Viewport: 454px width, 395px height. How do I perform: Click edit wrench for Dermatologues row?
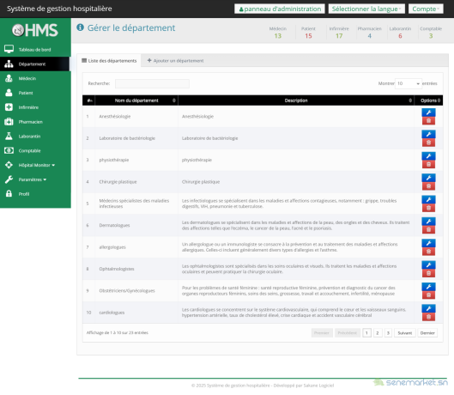428,222
